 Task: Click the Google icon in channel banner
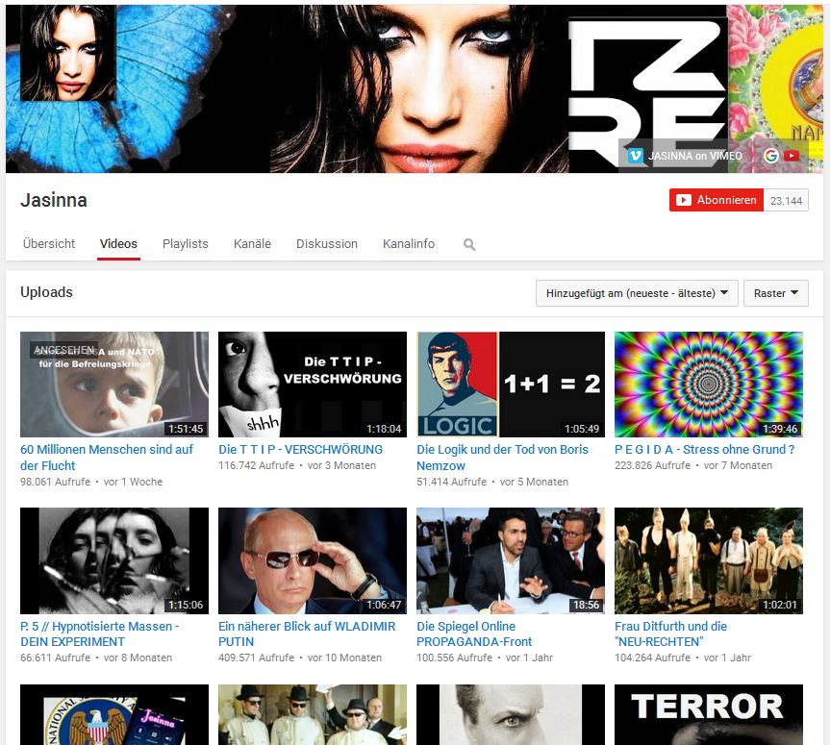tap(770, 155)
